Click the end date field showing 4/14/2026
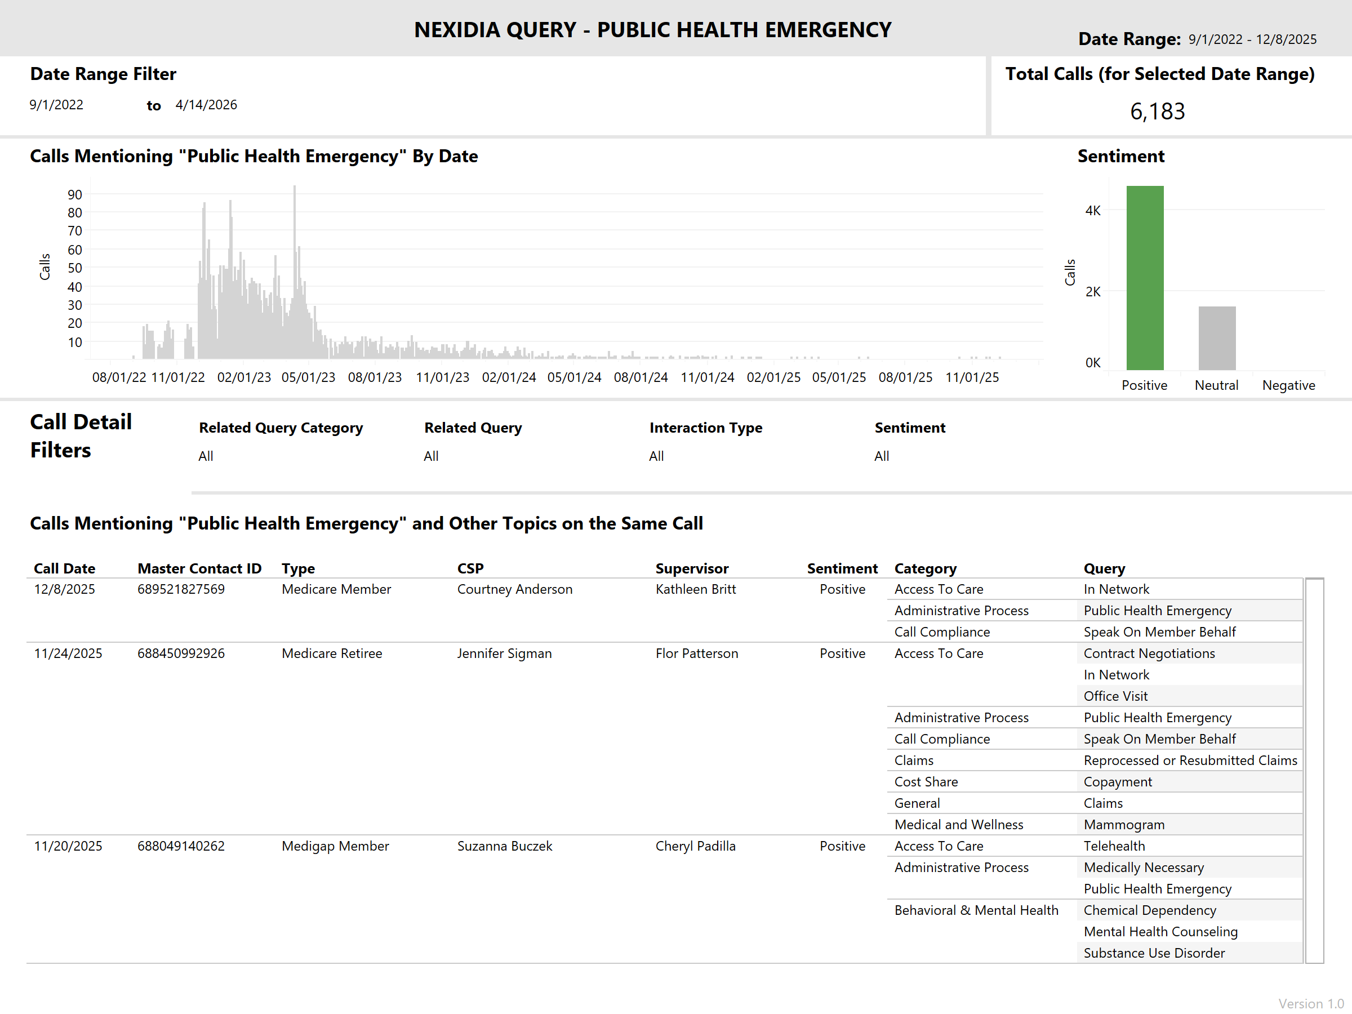Image resolution: width=1352 pixels, height=1014 pixels. (207, 105)
